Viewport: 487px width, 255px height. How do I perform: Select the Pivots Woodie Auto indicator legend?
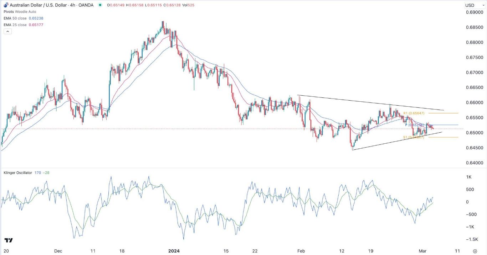[20, 12]
